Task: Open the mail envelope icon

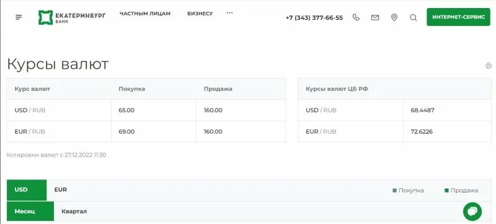Action: (x=375, y=18)
